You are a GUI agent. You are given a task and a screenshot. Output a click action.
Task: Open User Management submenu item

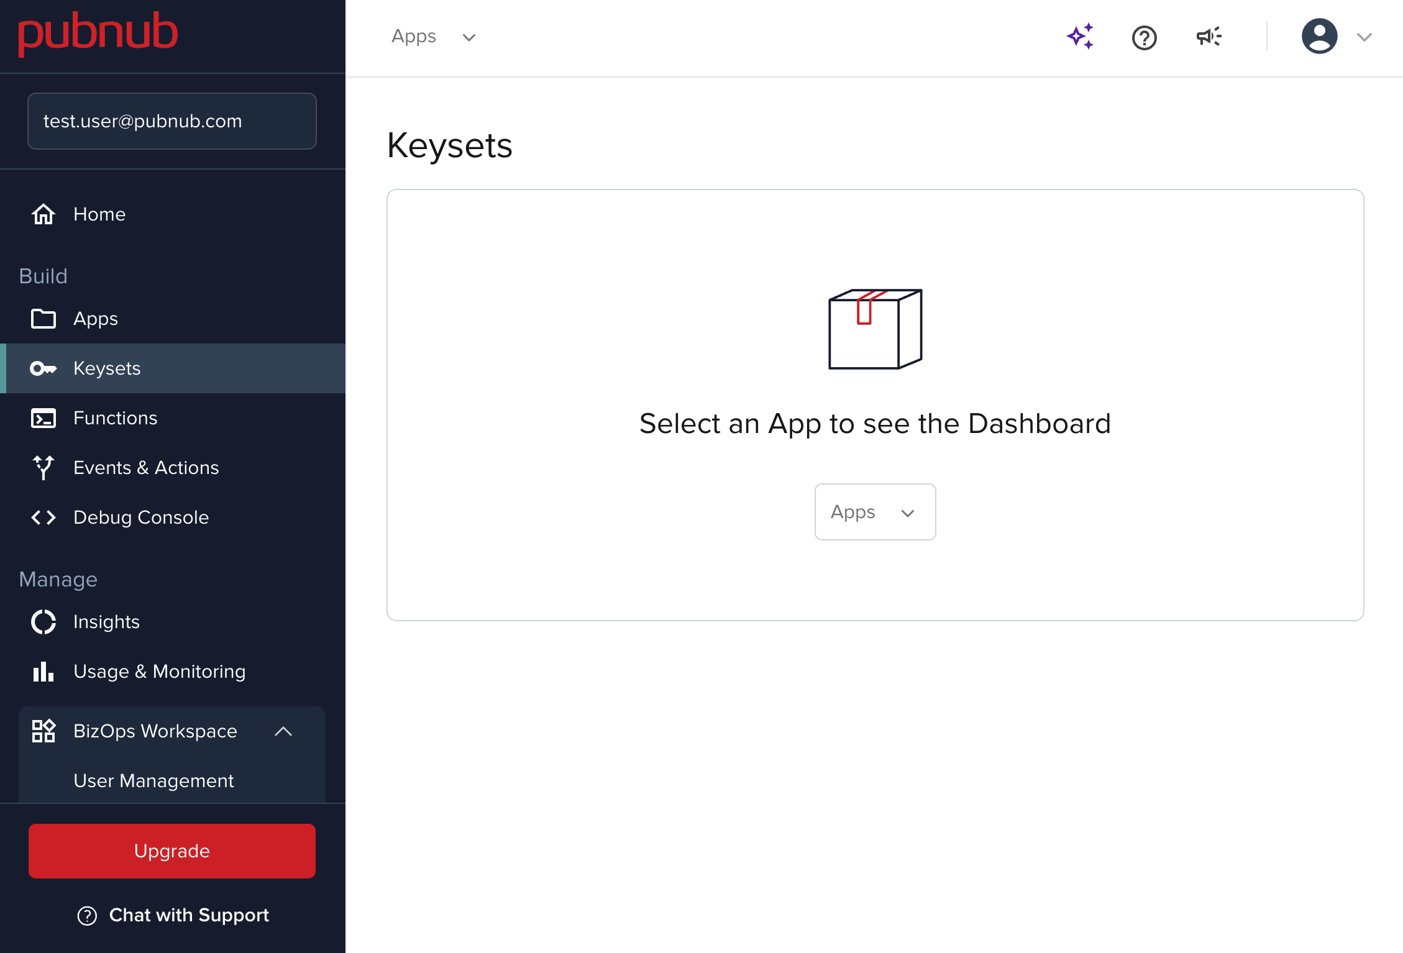point(153,781)
